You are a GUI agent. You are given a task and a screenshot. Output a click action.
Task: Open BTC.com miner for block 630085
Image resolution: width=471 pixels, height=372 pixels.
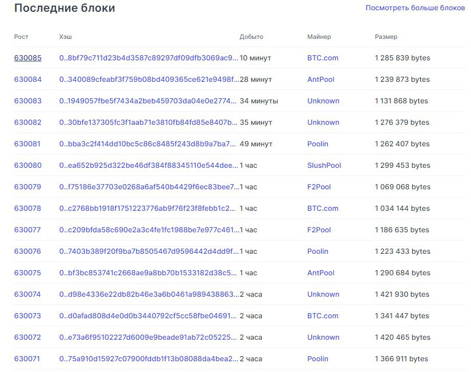(322, 58)
